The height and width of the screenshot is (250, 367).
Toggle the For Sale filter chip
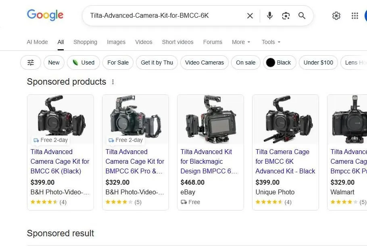pos(118,62)
